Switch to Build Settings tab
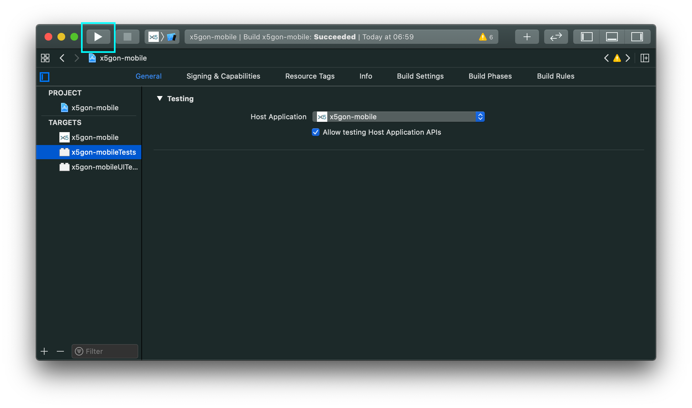 [x=420, y=76]
